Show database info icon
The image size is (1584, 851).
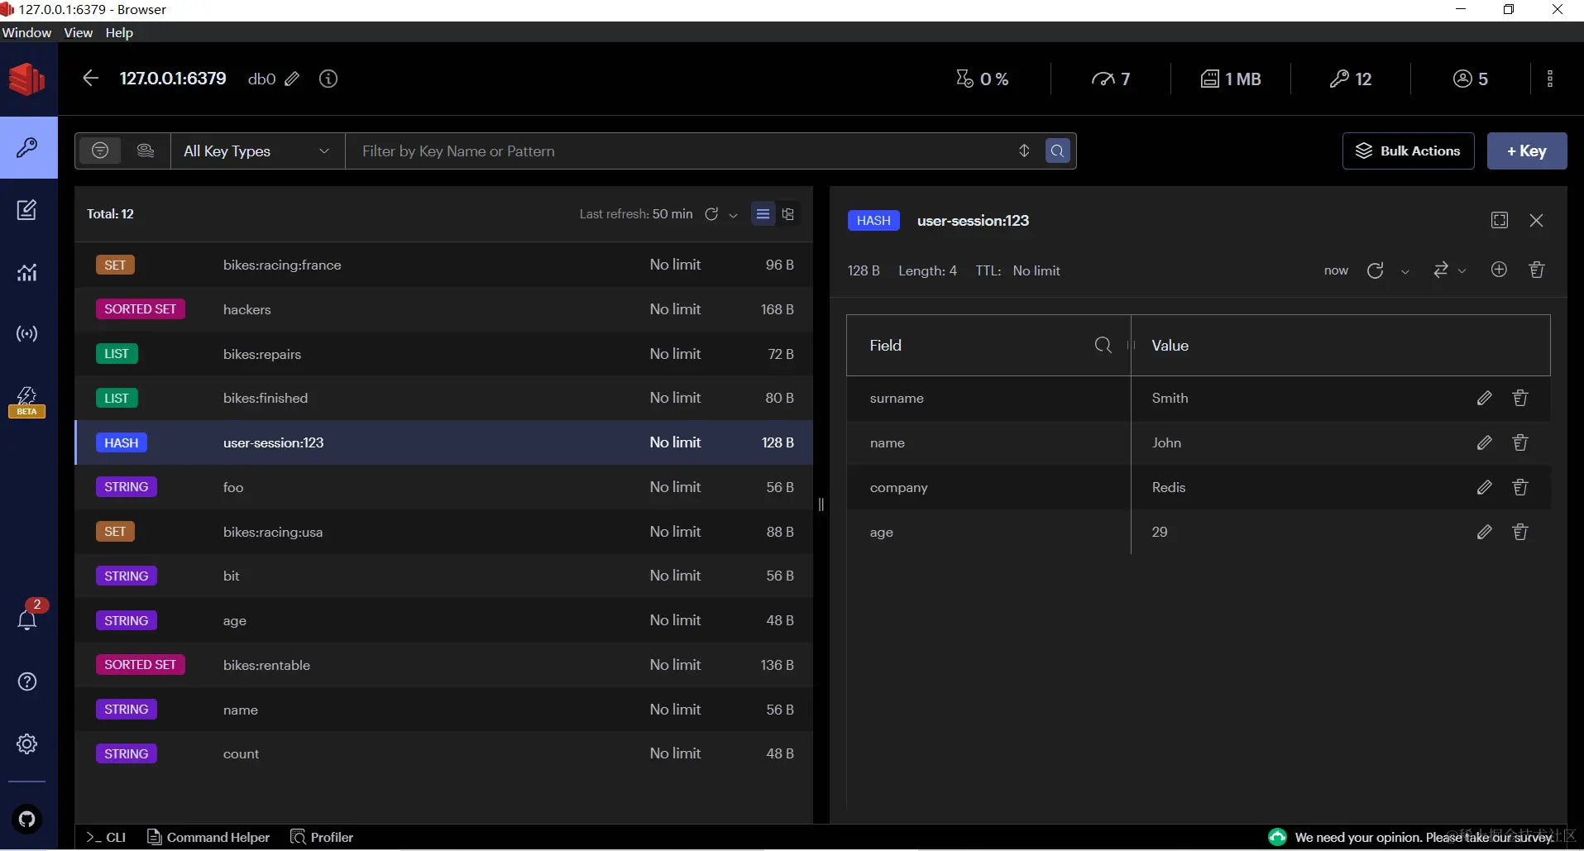pyautogui.click(x=328, y=79)
